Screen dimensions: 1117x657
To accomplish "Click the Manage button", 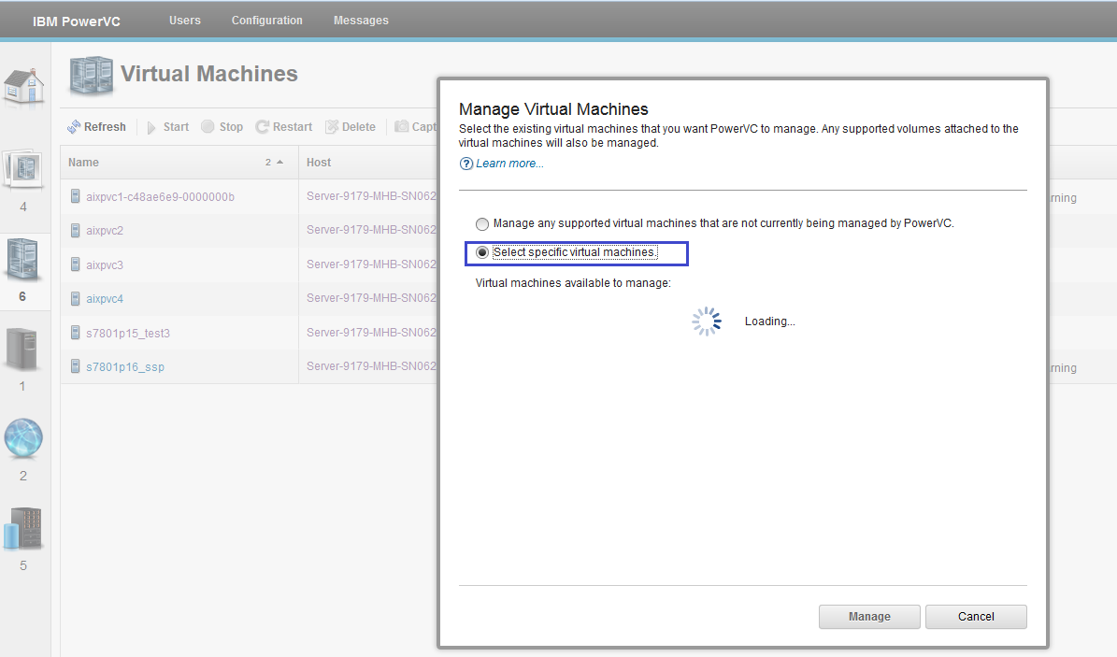I will [x=869, y=617].
